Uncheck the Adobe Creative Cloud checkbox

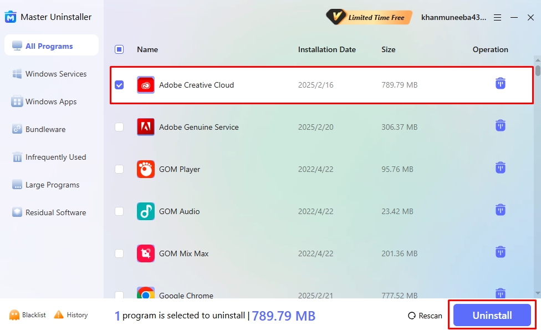[x=119, y=85]
